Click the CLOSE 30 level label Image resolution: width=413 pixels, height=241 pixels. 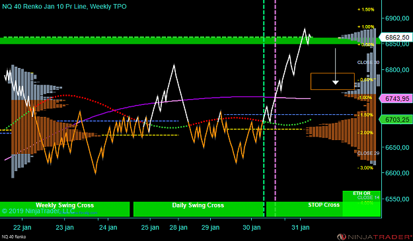click(x=368, y=62)
